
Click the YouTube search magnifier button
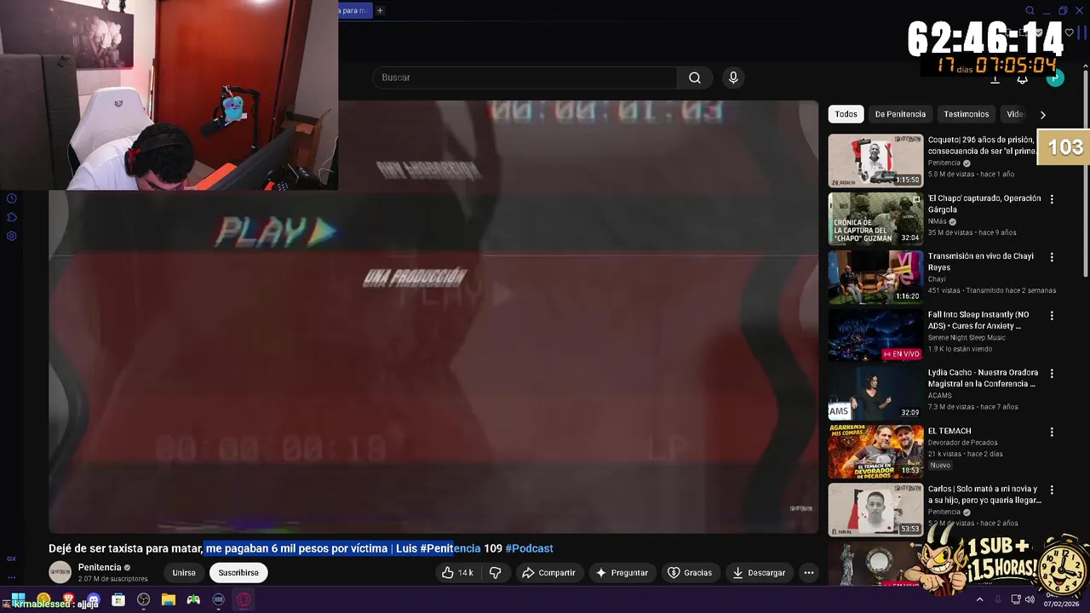pos(695,77)
